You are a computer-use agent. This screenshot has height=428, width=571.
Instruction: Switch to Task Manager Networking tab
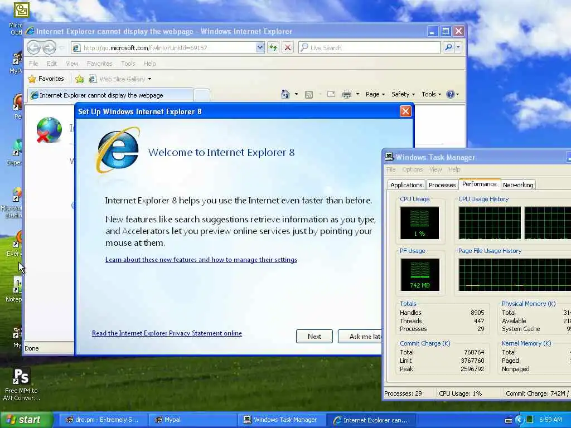pos(518,185)
